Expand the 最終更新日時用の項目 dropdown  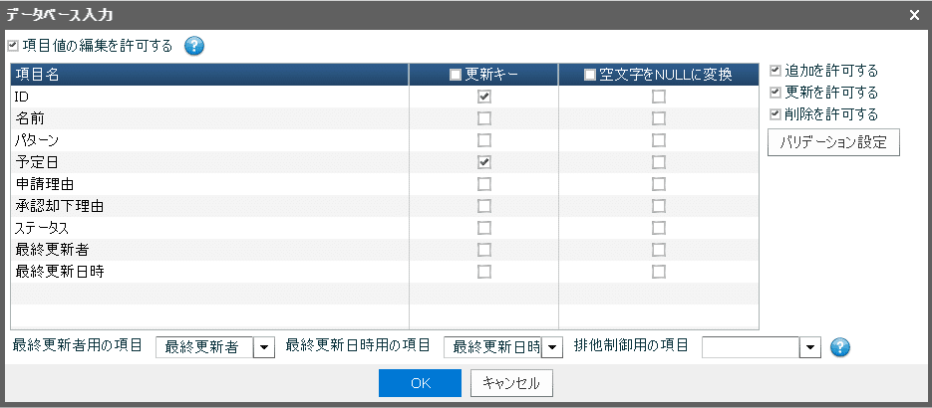click(552, 347)
